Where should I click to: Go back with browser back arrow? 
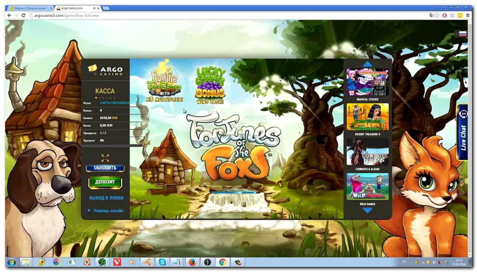9,15
